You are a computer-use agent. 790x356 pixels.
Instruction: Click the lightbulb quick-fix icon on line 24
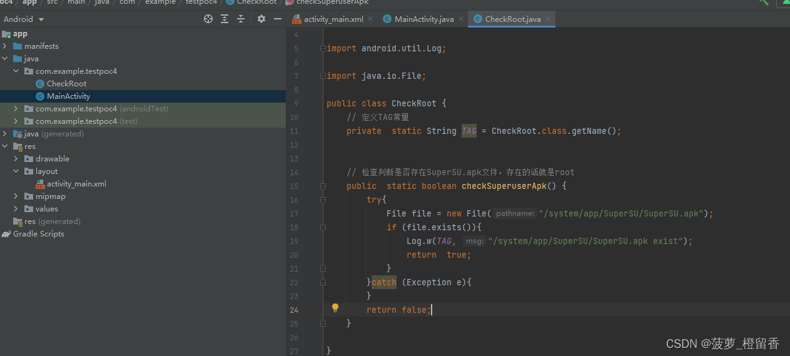335,308
